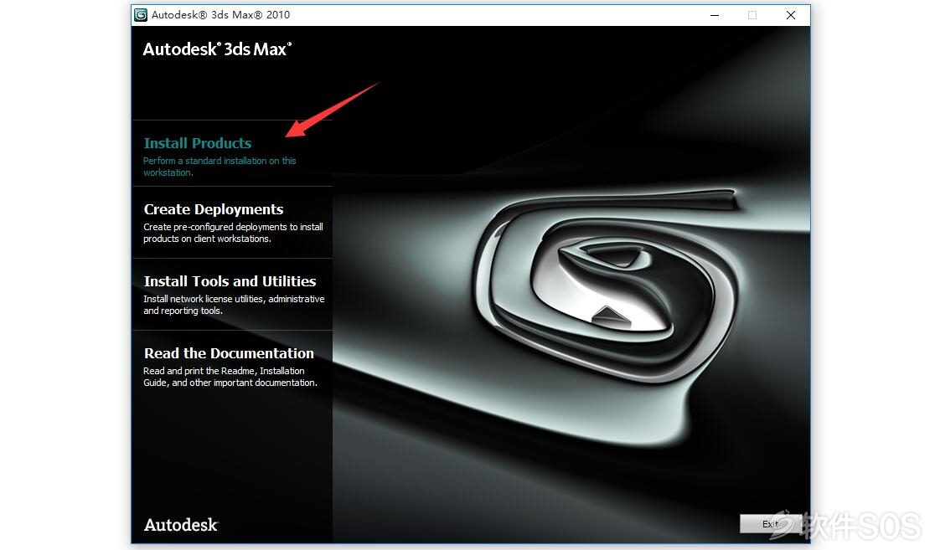Click 'Perform a standard installation' description text
The height and width of the screenshot is (550, 935).
[x=220, y=167]
